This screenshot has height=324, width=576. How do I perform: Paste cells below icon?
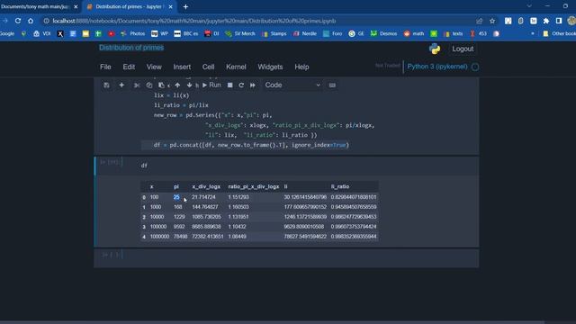[161, 85]
